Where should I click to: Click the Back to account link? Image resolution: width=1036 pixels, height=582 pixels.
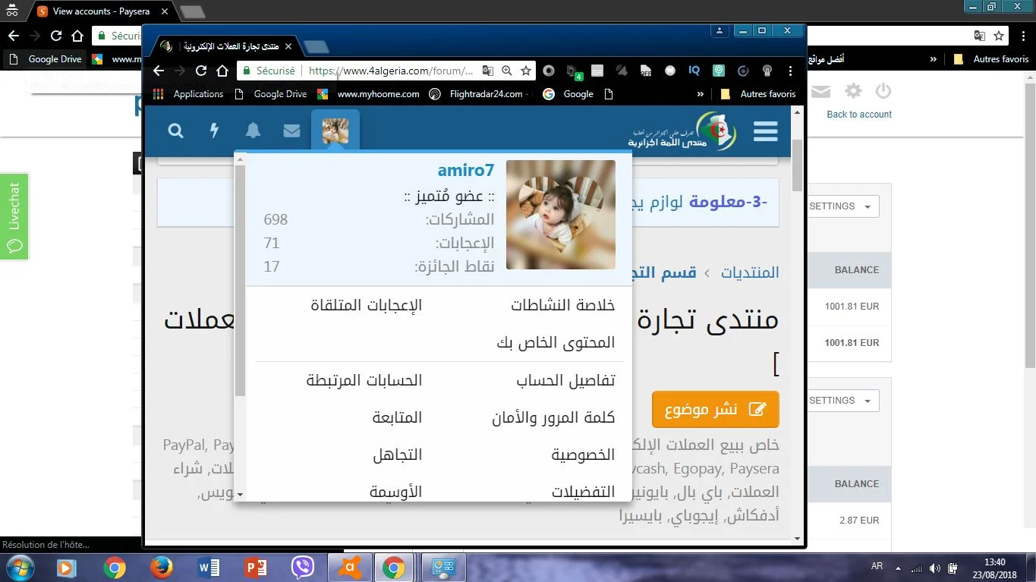(858, 115)
